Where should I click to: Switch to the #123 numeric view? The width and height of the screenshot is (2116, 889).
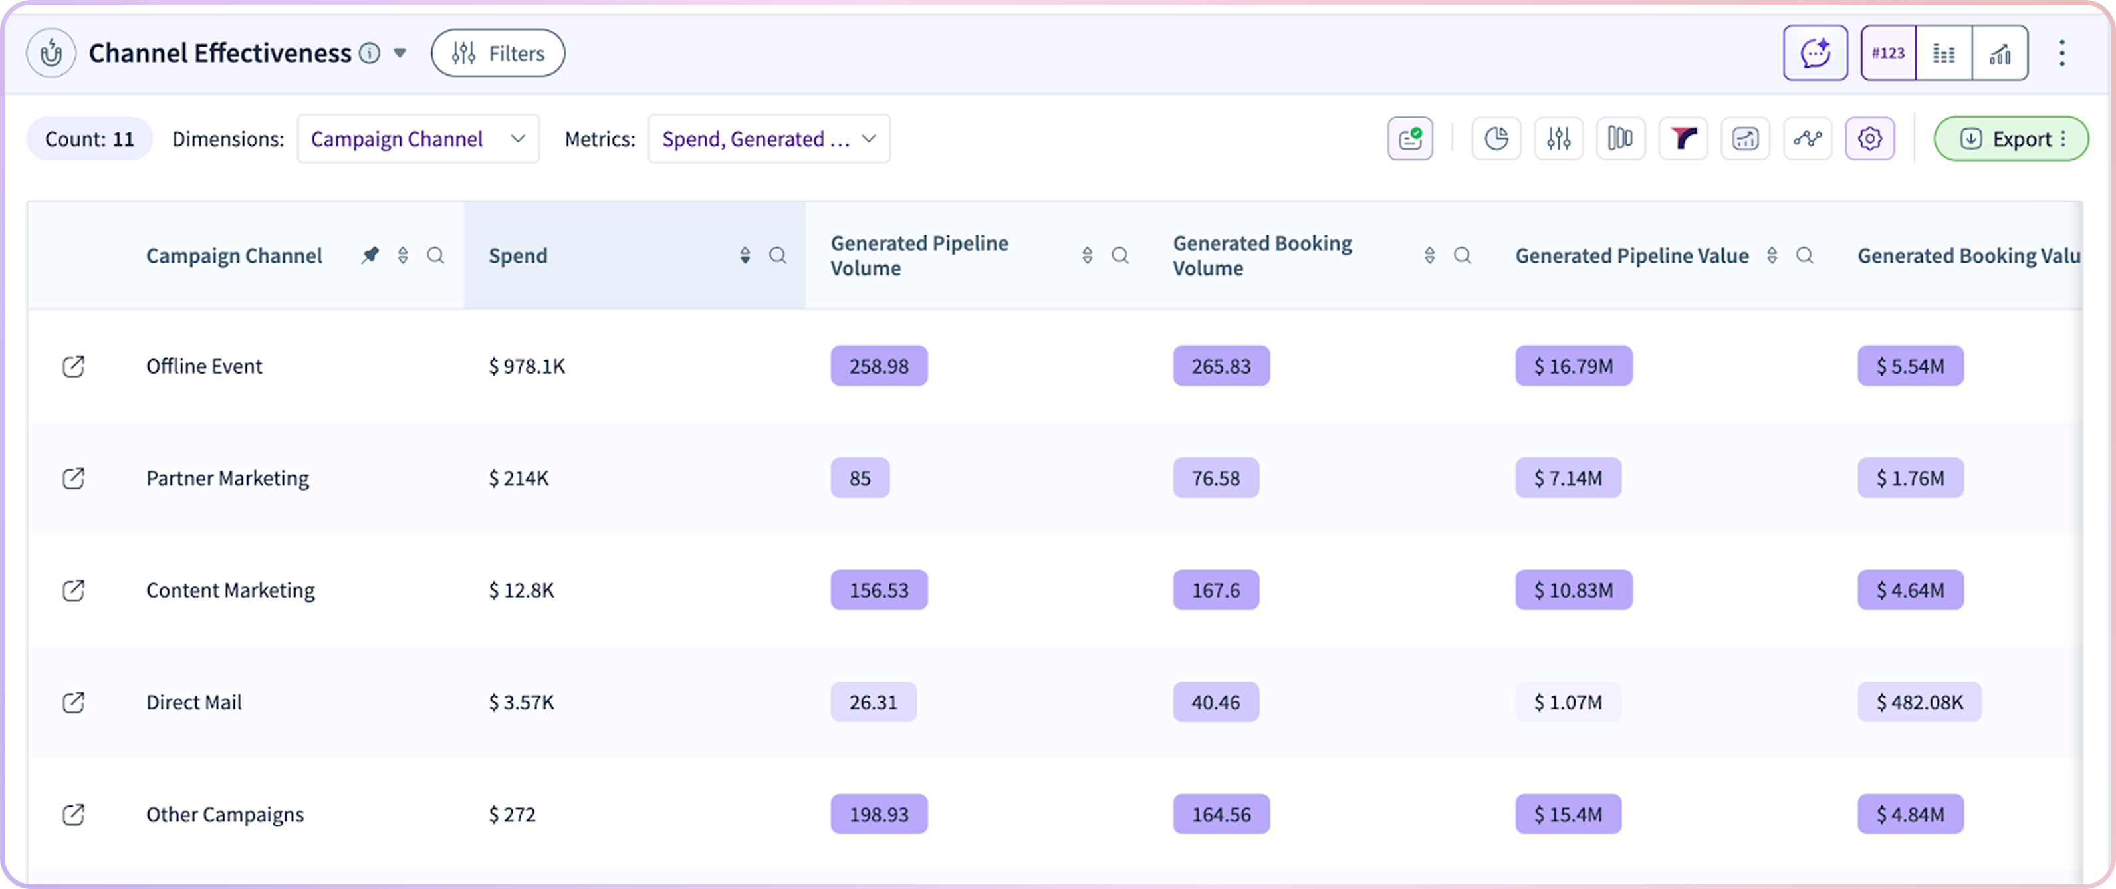click(1887, 53)
